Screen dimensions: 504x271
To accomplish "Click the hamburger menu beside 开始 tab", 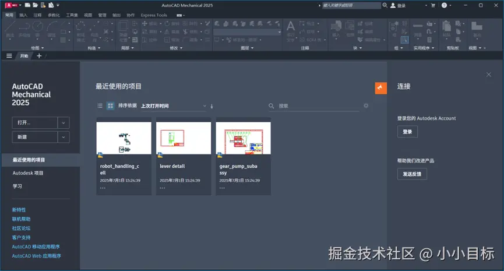I will (9, 56).
